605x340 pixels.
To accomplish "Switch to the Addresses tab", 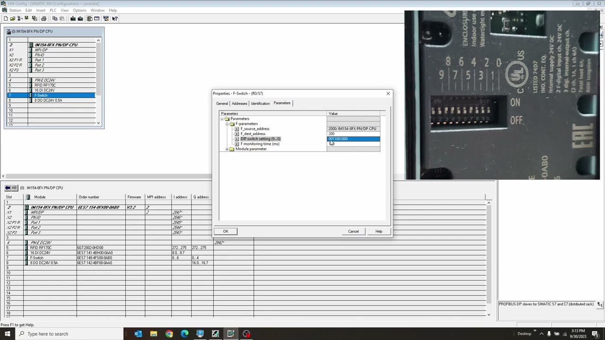I will 240,103.
